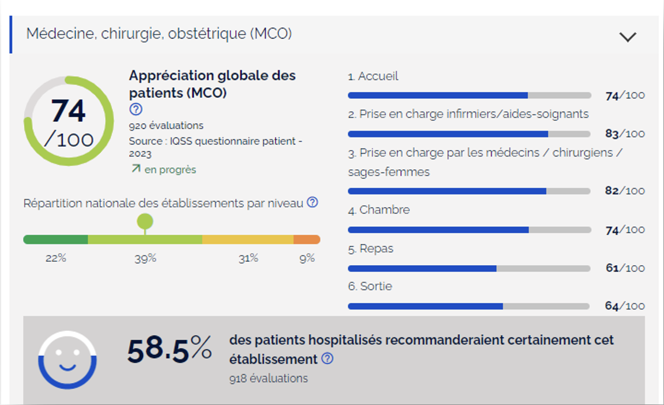Click the Sortie score progress bar
Image resolution: width=664 pixels, height=405 pixels.
coord(469,306)
